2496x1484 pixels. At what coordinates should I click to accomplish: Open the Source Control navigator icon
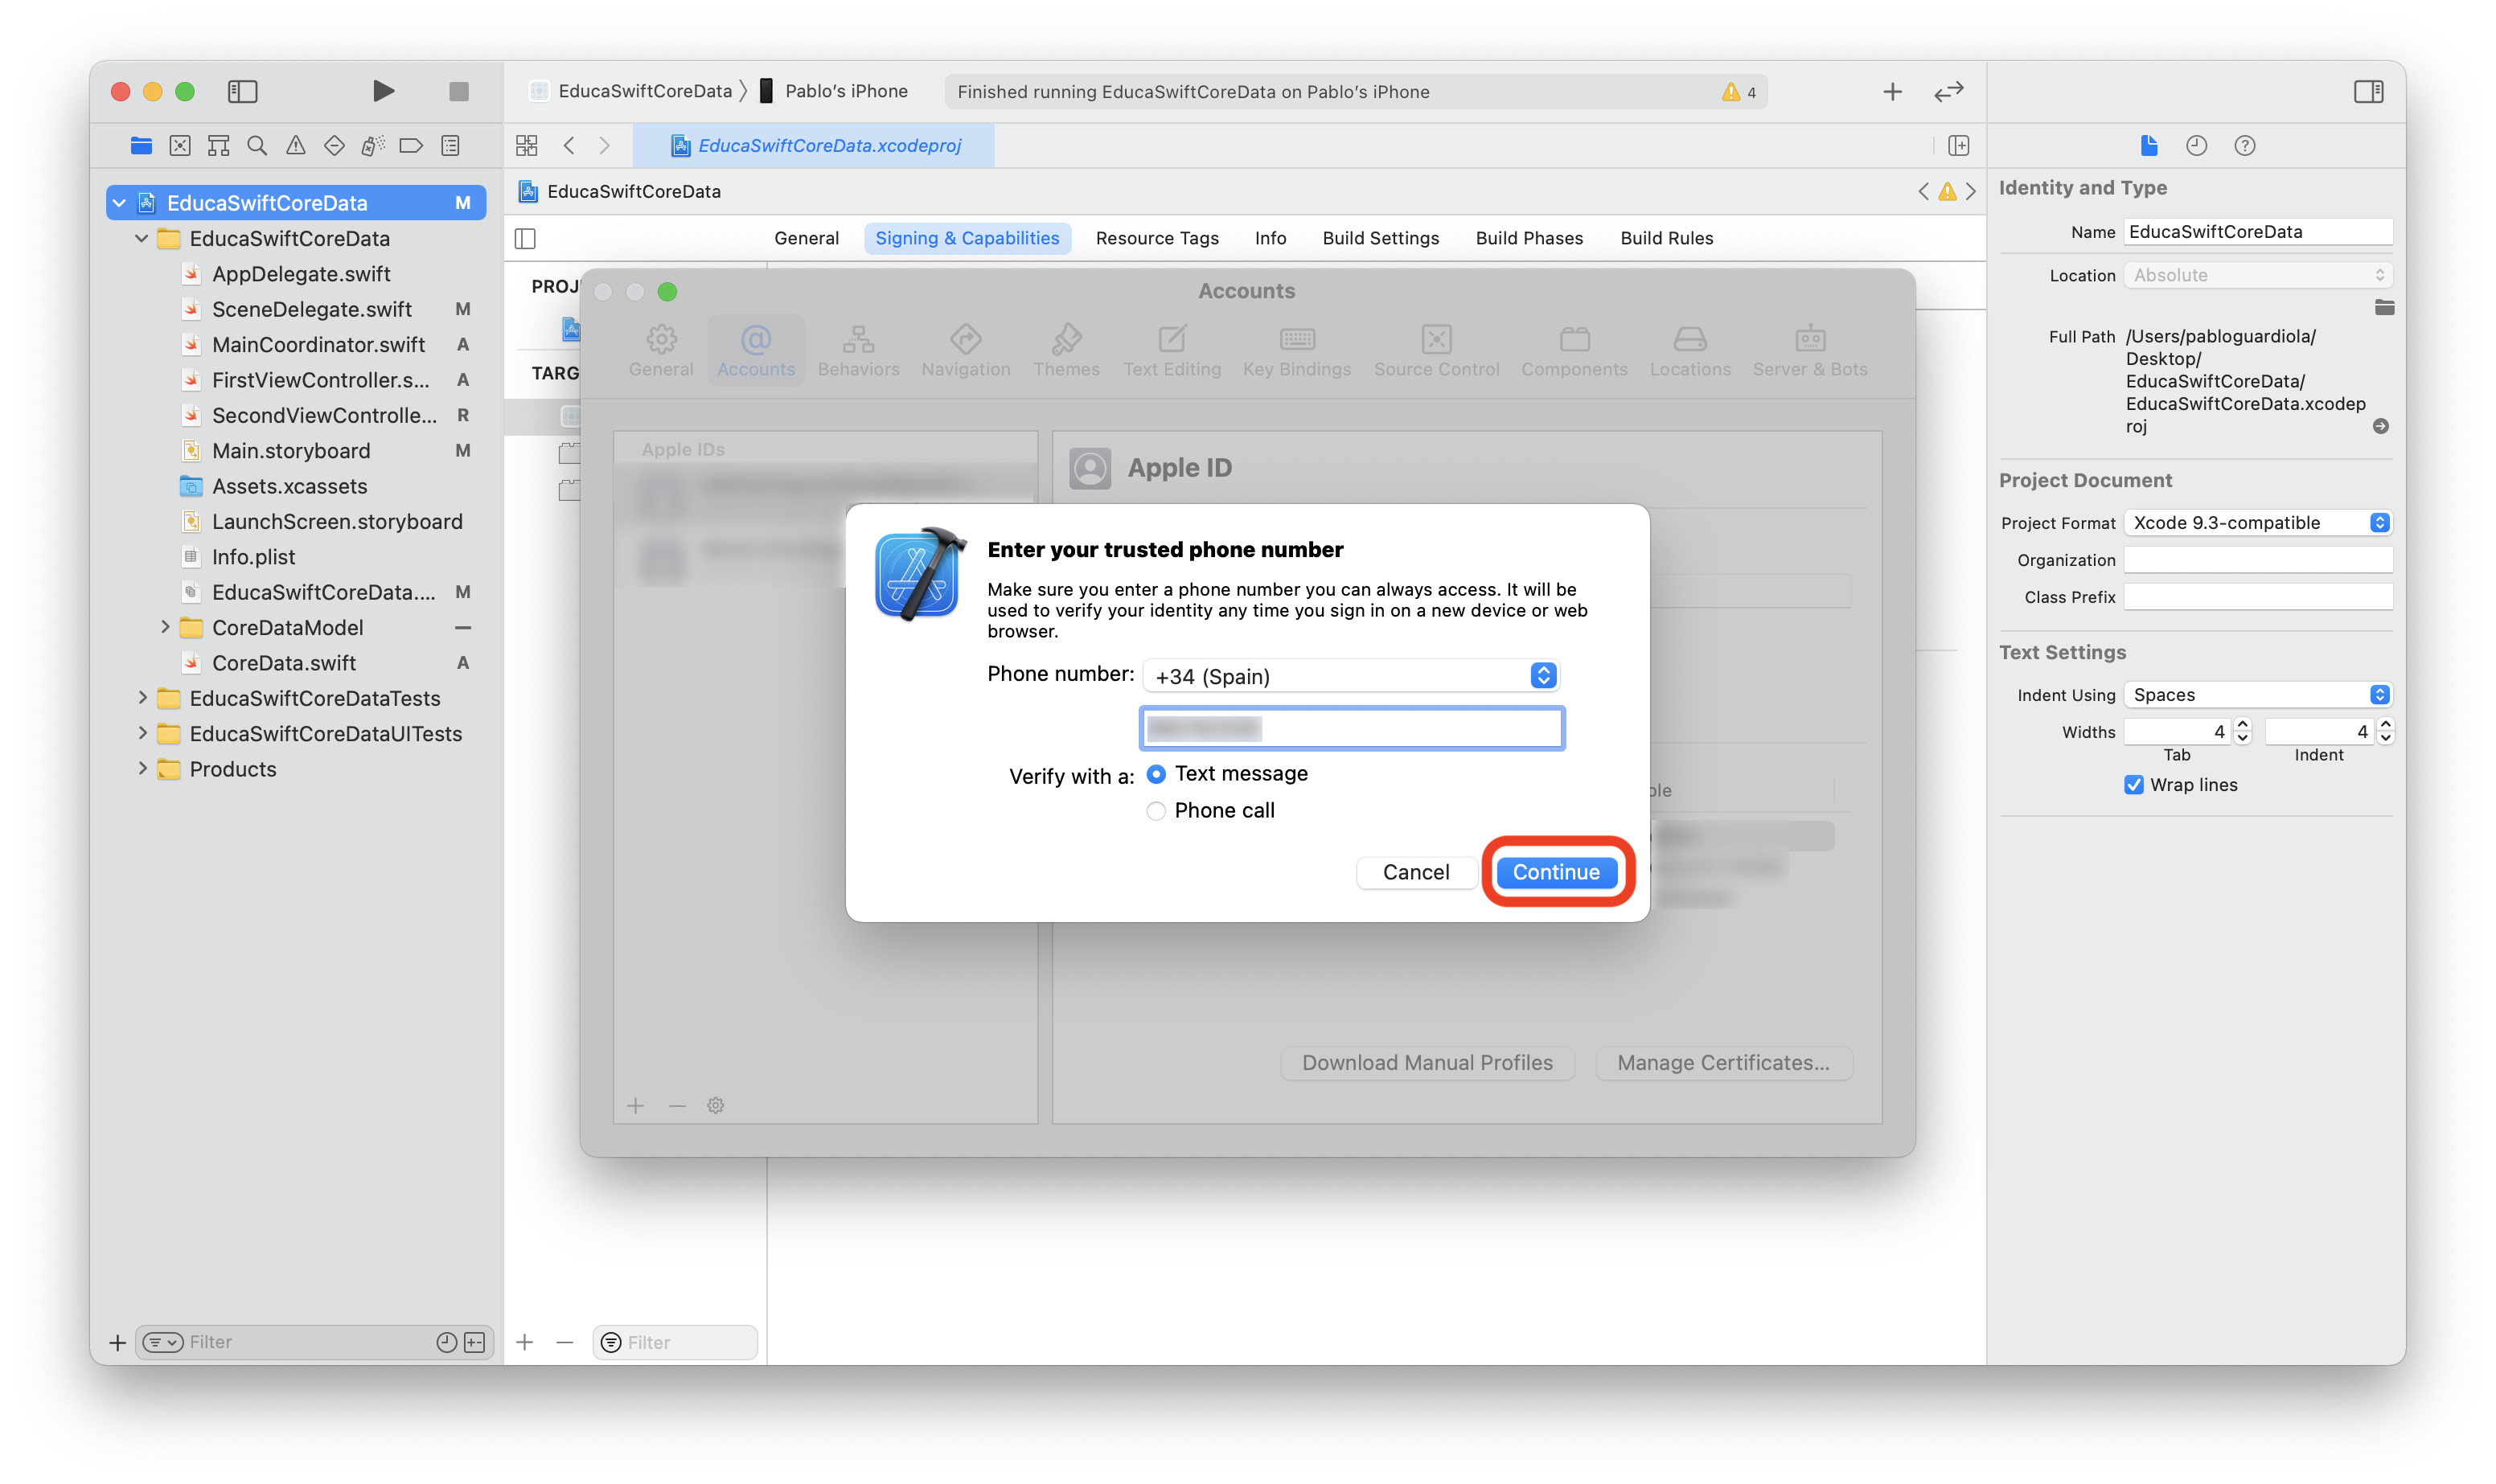(x=180, y=146)
